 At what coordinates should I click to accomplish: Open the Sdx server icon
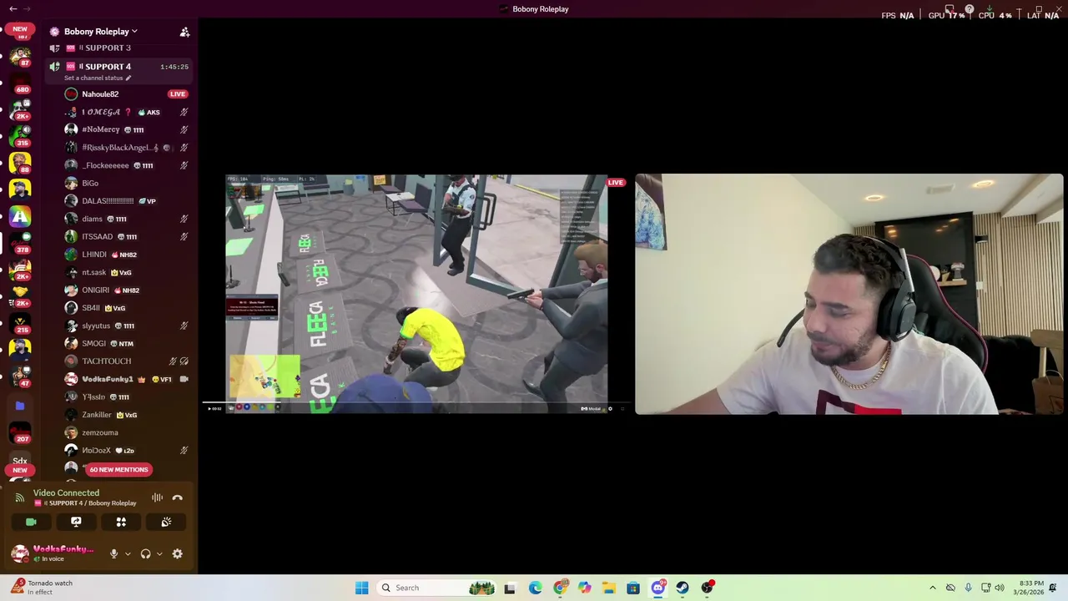pos(20,460)
